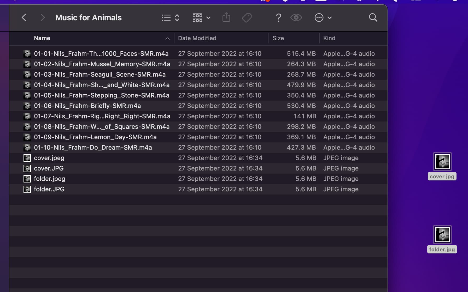
Task: Sort by Date Modified column
Action: pyautogui.click(x=197, y=38)
